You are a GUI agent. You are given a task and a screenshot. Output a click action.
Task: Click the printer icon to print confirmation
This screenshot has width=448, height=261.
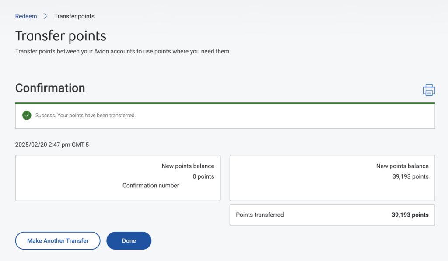point(429,90)
